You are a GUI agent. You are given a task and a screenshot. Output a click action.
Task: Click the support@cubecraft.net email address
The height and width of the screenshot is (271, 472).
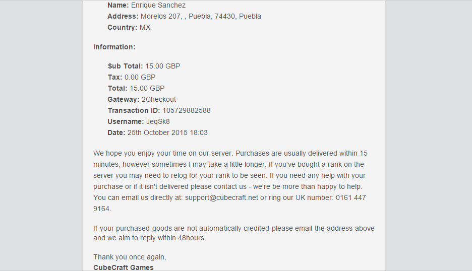click(221, 197)
